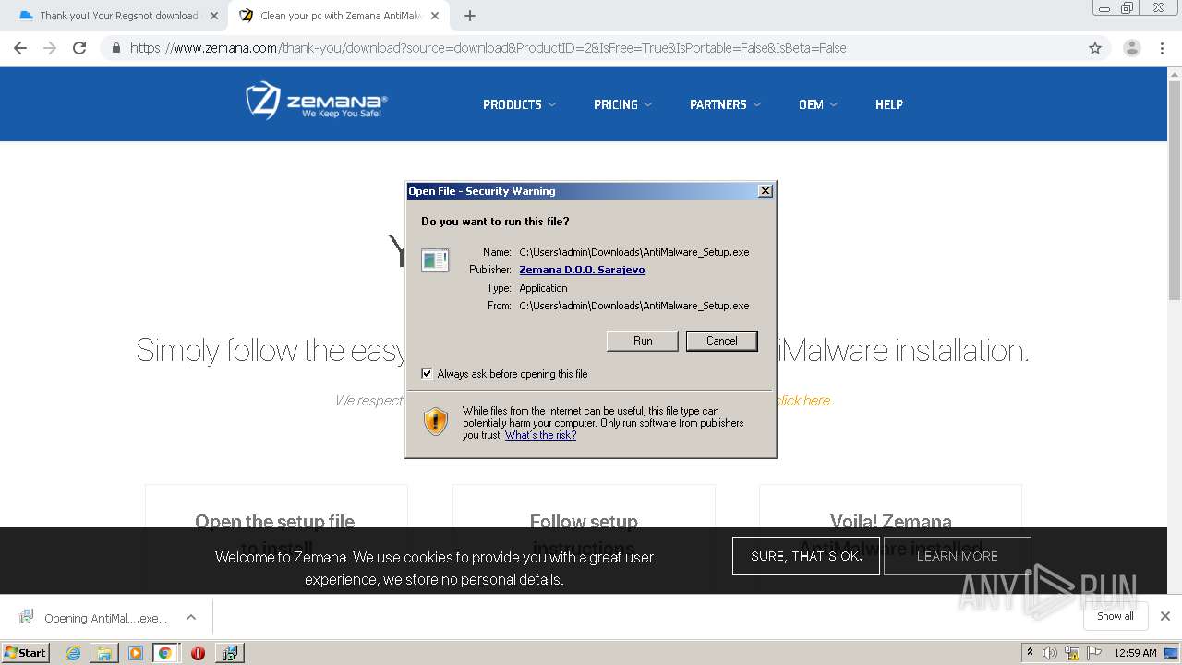This screenshot has height=665, width=1182.
Task: Click the network tray icon
Action: [1072, 653]
